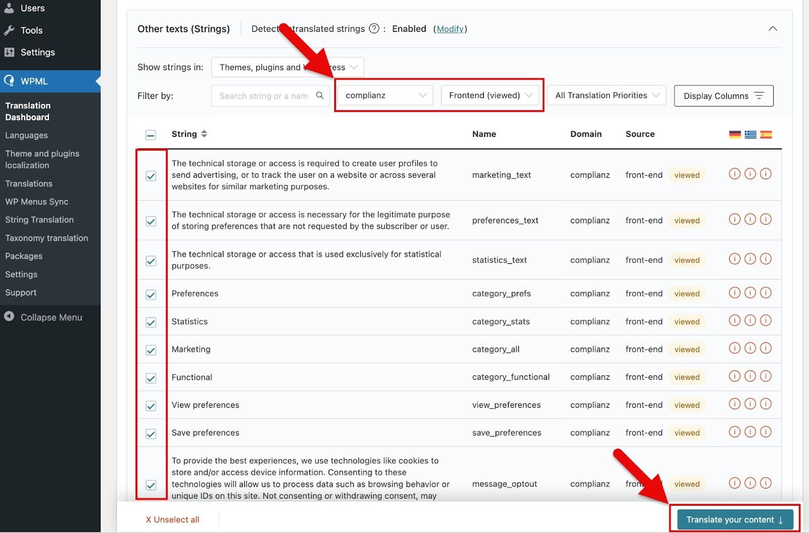
Task: Open Spanish translation status for view_preferences
Action: coord(766,404)
